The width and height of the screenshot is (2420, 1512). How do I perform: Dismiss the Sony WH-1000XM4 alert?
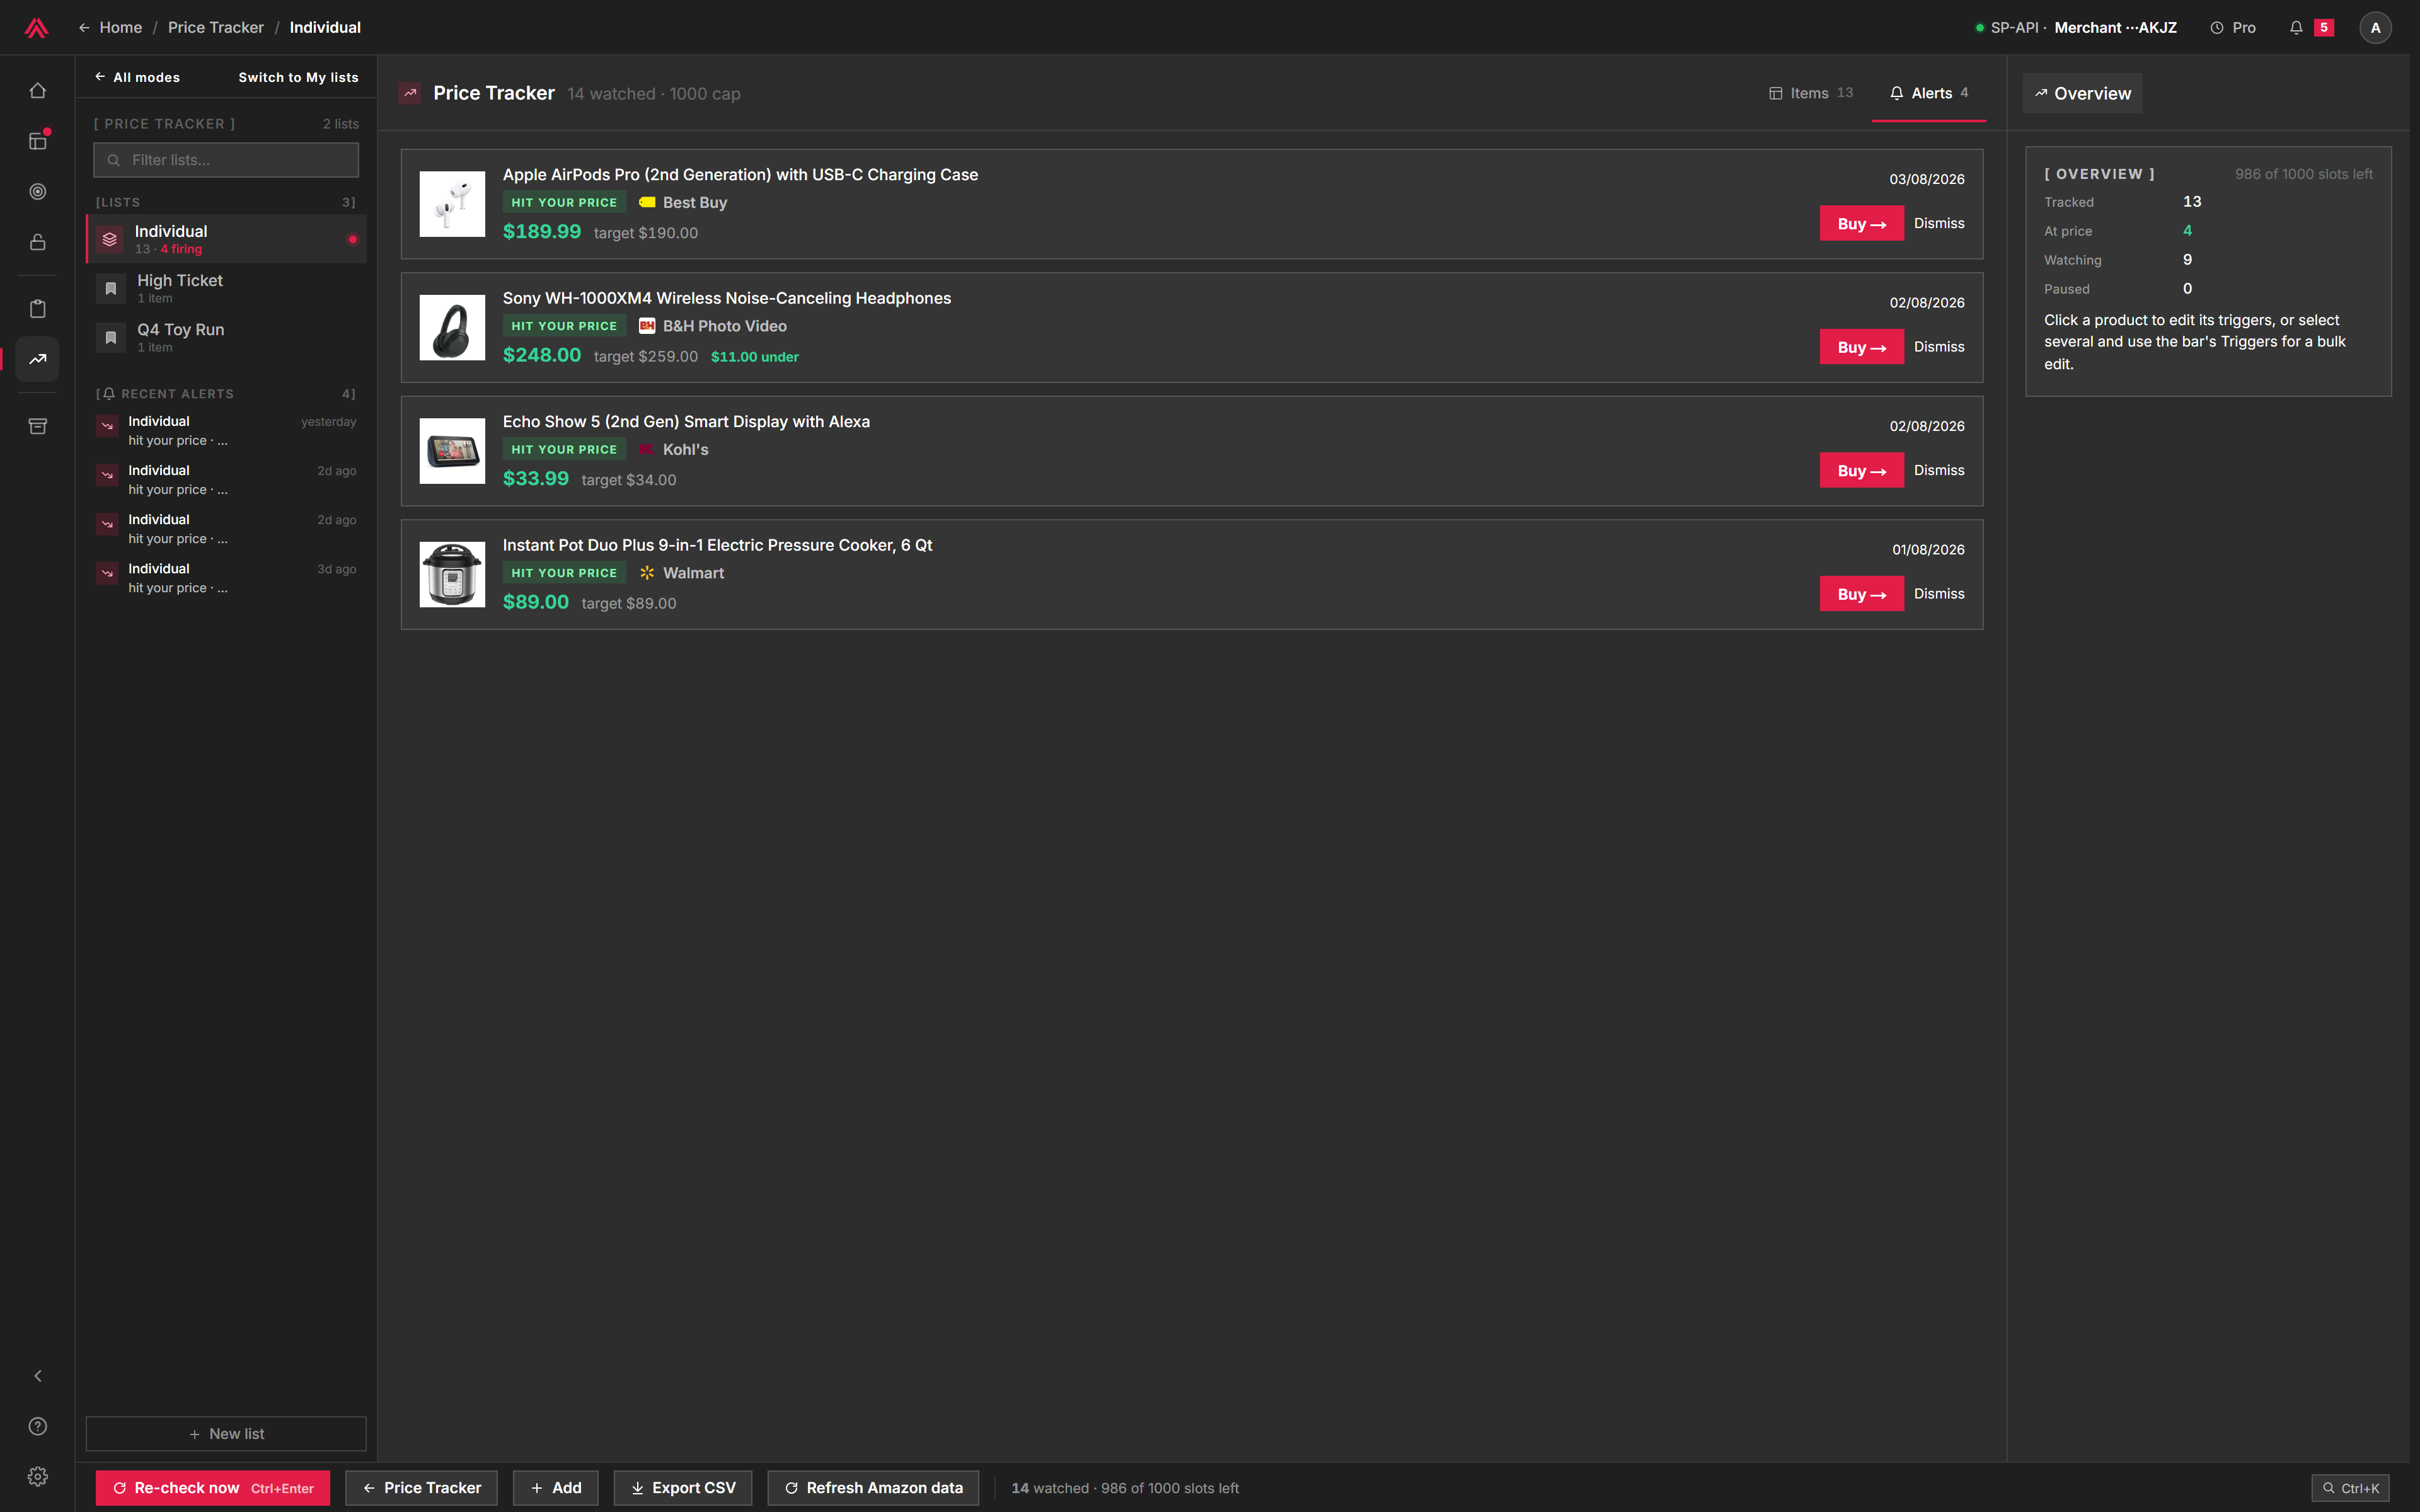pos(1939,347)
